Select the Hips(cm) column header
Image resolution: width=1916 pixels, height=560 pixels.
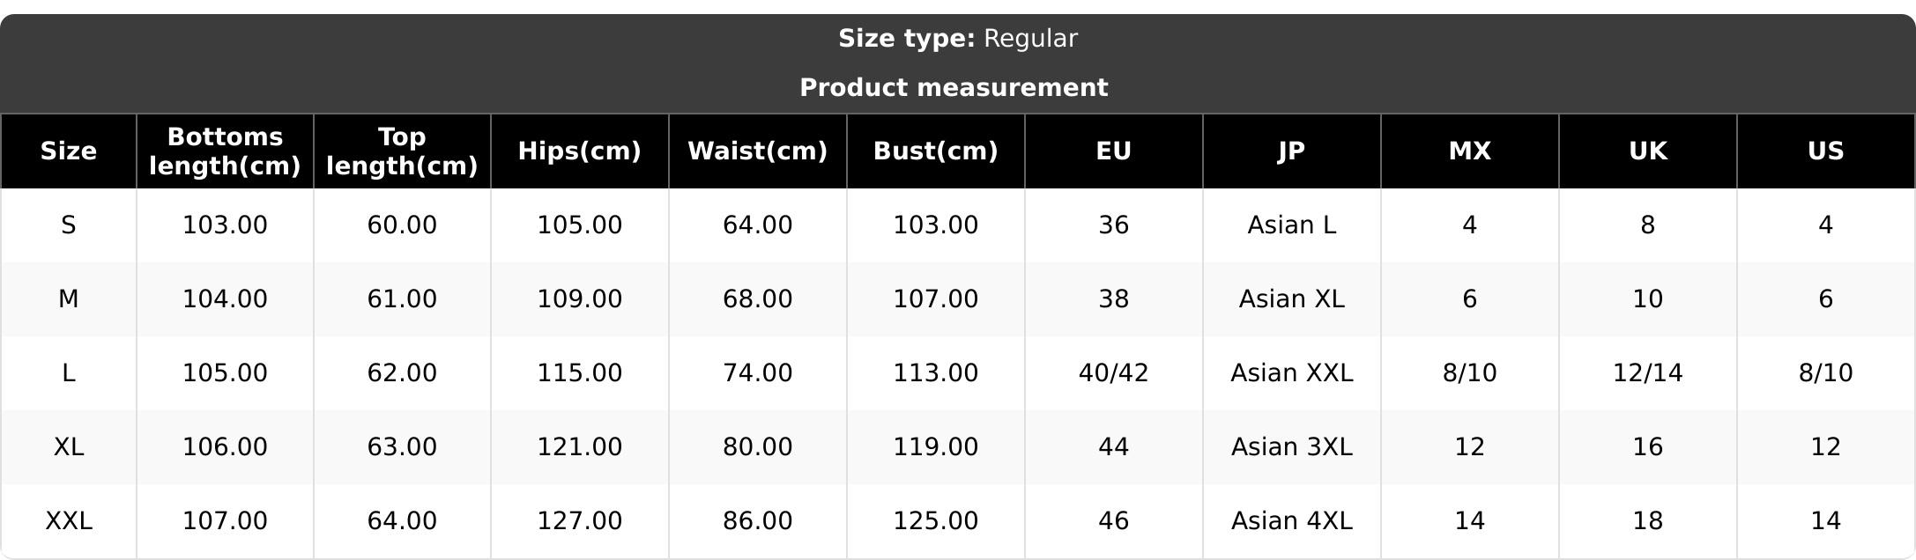coord(580,151)
